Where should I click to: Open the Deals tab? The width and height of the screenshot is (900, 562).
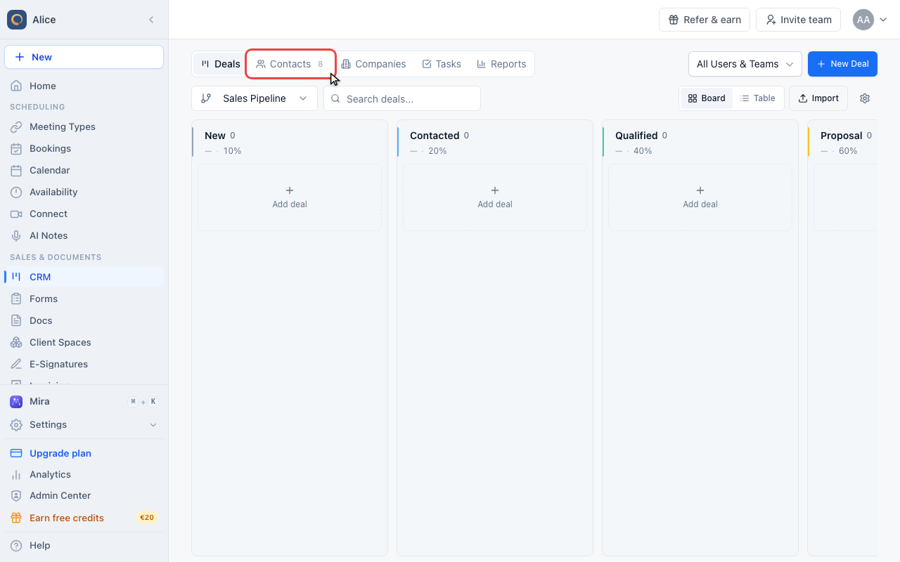tap(220, 64)
